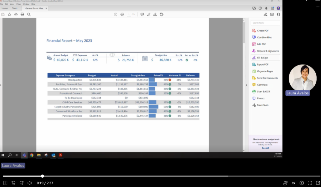Image resolution: width=321 pixels, height=187 pixels.
Task: Mute the video volume
Action: tap(30, 183)
